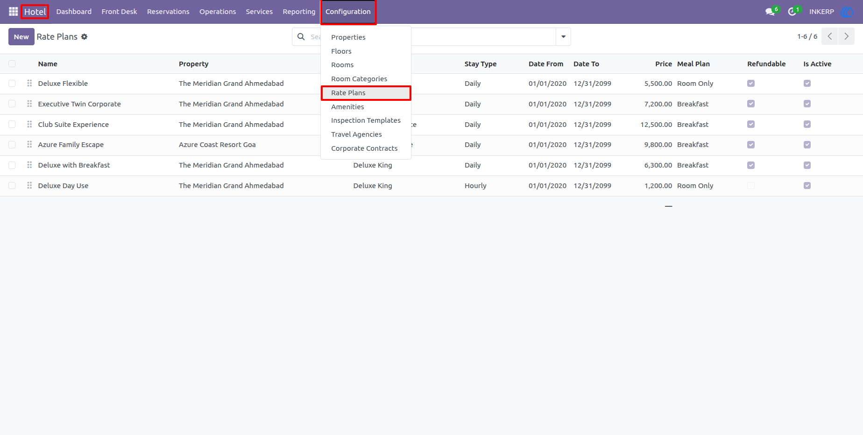The image size is (863, 435).
Task: Click the Hourly stay type cell
Action: [x=475, y=185]
